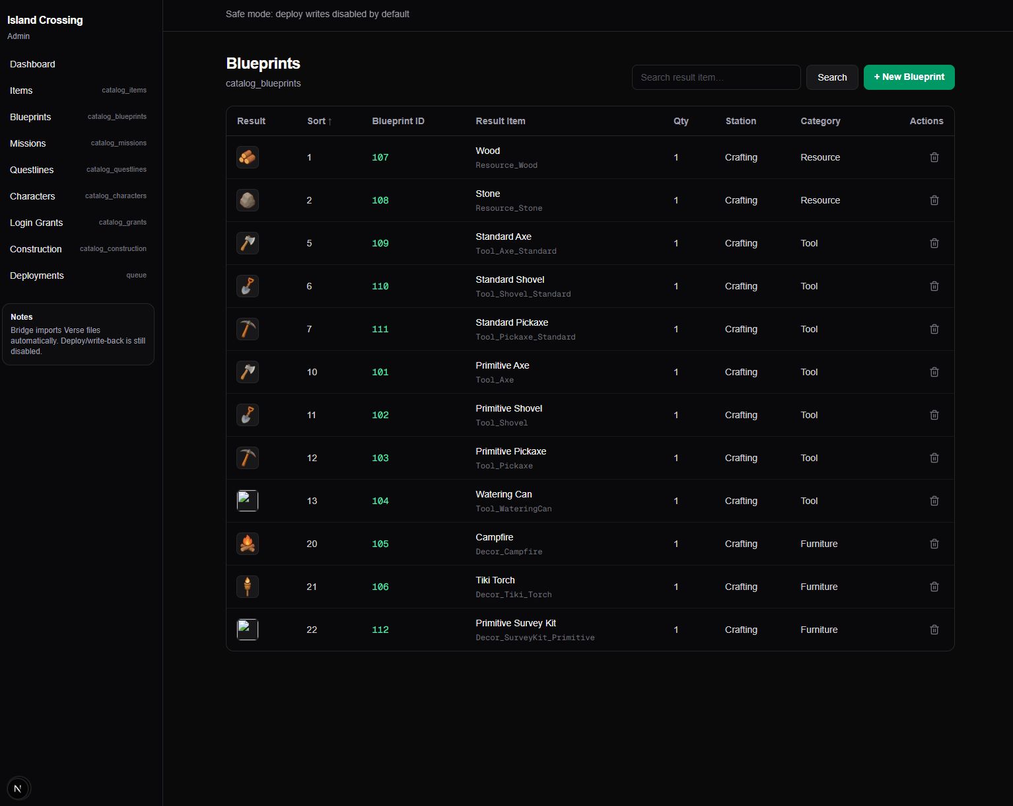Open the Dashboard page in sidebar
Screen dimensions: 1013x806
click(32, 64)
